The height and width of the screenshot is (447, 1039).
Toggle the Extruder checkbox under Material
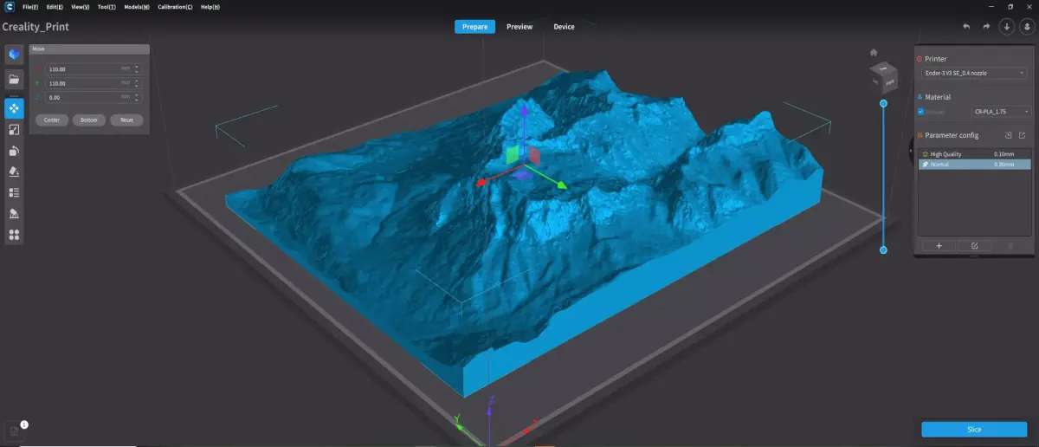920,112
